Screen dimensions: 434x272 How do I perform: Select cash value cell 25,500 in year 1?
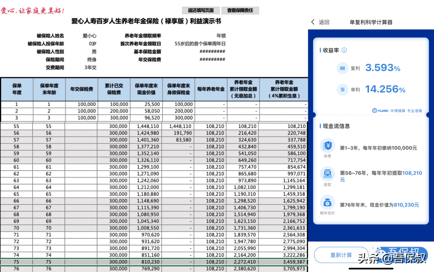[146, 104]
